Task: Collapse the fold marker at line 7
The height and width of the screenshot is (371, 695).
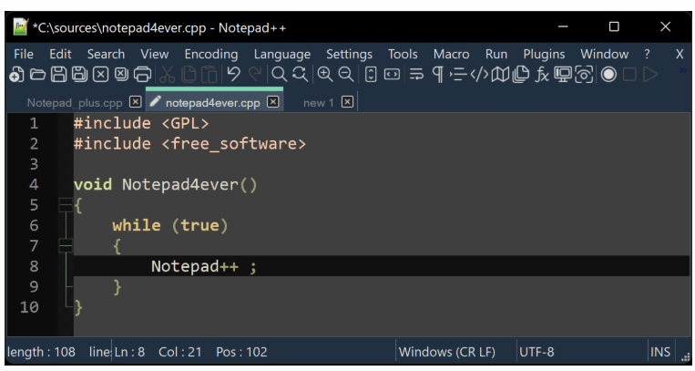Action: 66,245
